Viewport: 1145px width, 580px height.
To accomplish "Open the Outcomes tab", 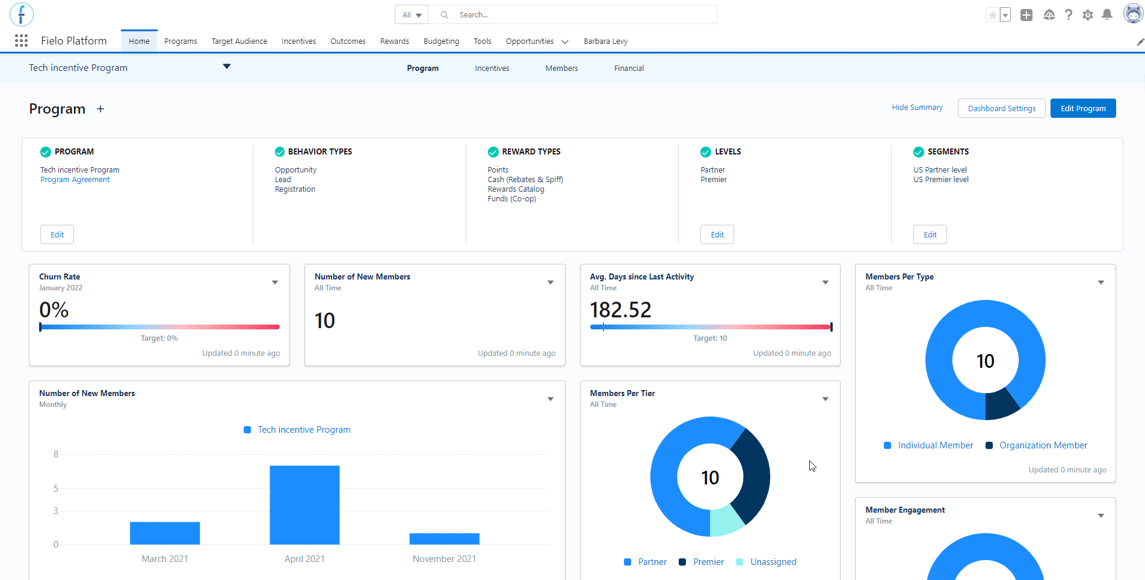I will coord(348,41).
